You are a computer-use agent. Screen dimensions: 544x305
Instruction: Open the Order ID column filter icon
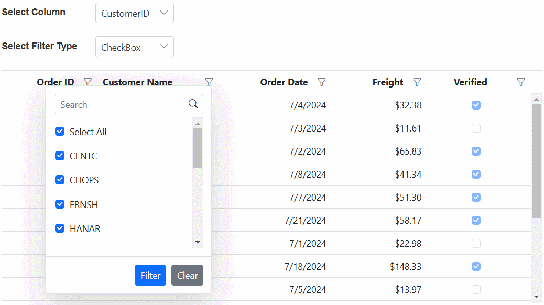click(x=88, y=82)
